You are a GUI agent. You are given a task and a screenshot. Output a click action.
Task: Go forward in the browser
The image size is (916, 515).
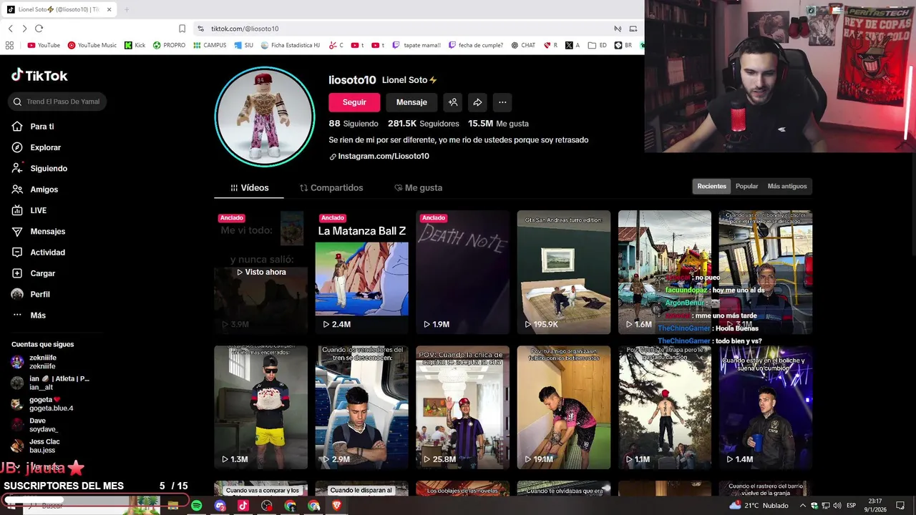point(24,29)
